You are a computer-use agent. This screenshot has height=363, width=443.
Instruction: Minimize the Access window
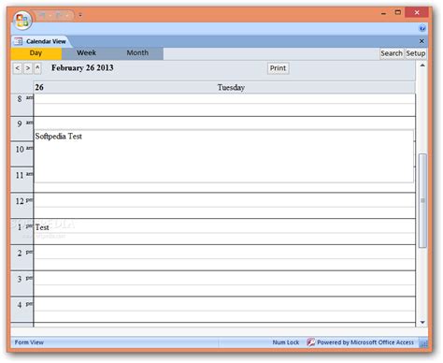pos(383,13)
